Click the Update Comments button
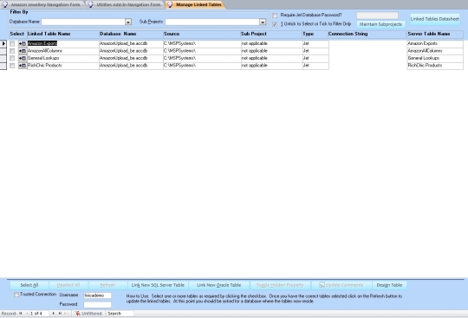 [x=341, y=285]
